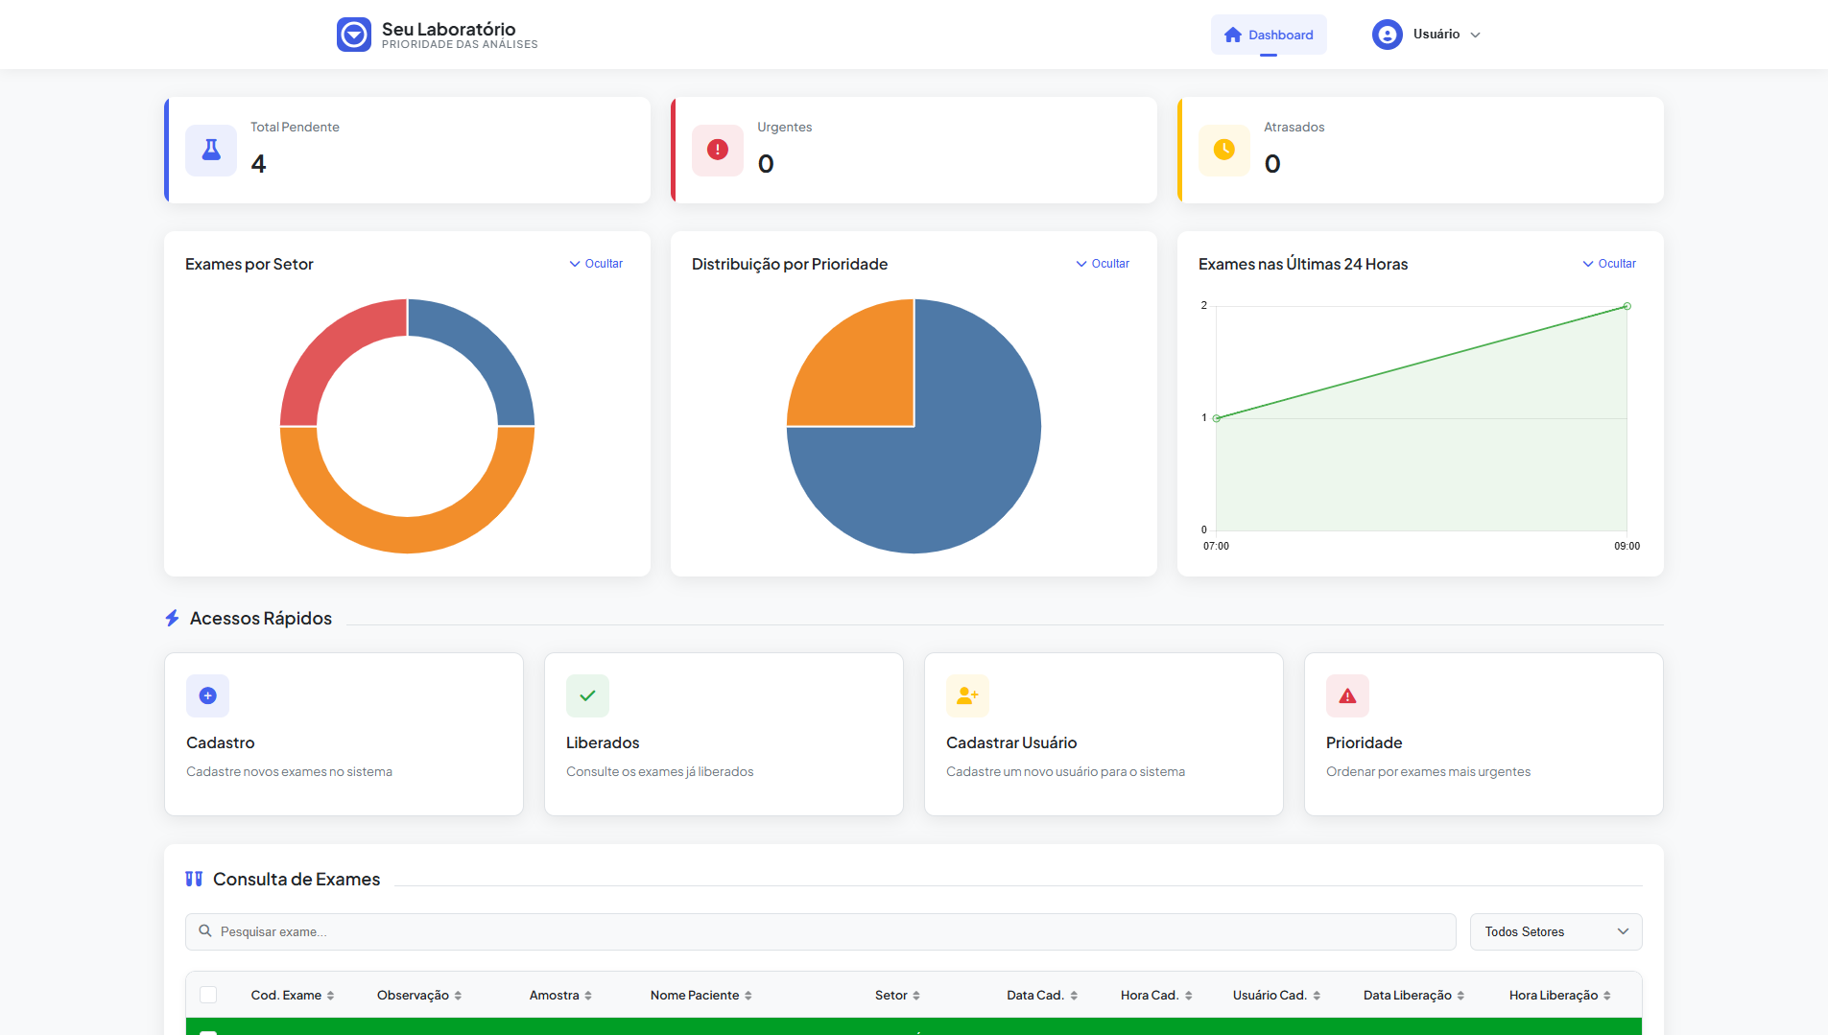
Task: Open Cadastro via the blue plus icon
Action: (207, 695)
